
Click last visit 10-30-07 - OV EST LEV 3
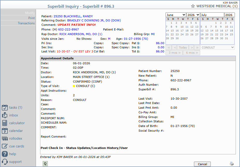[75, 51]
